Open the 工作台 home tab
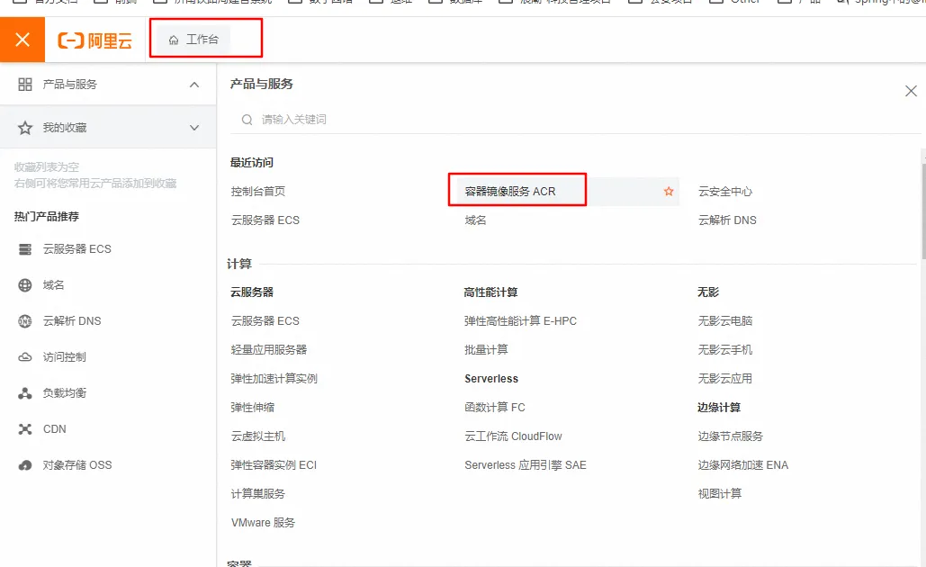This screenshot has width=926, height=567. (x=194, y=40)
